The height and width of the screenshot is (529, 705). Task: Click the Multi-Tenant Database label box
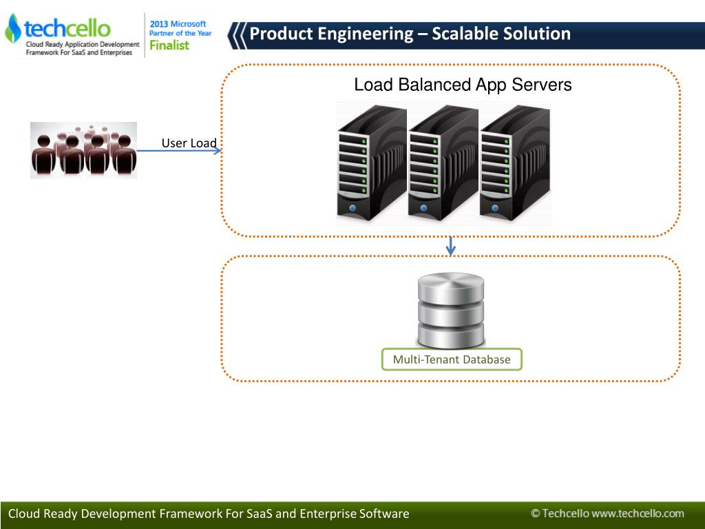tap(452, 360)
